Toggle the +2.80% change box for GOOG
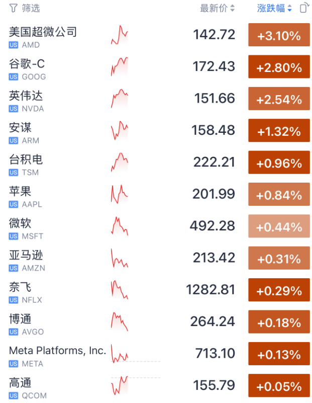Viewport: 312px width, 403px height. point(279,67)
